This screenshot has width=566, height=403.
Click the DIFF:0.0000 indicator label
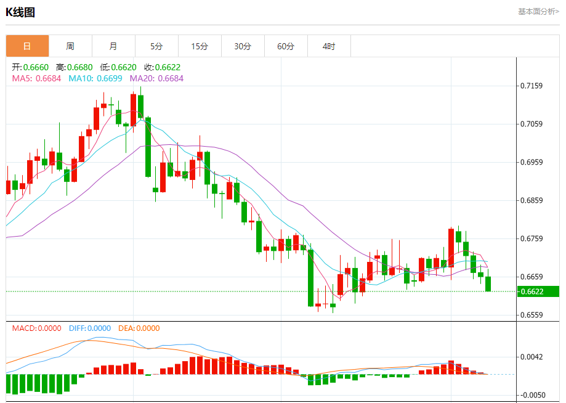(x=90, y=328)
